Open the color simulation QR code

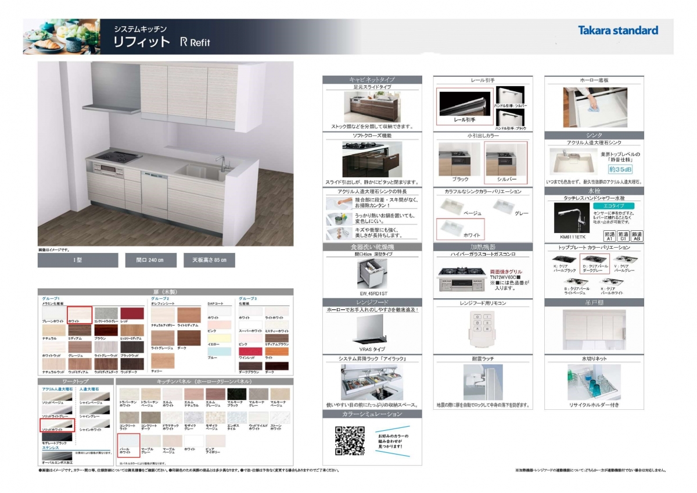[348, 440]
